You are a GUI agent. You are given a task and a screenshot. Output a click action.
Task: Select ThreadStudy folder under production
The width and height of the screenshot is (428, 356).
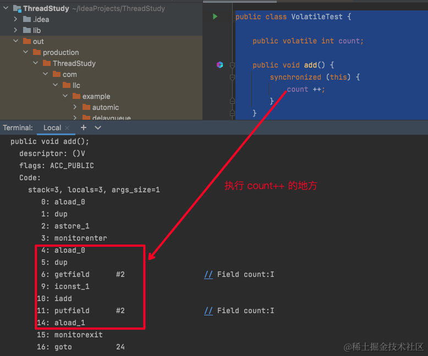[74, 63]
